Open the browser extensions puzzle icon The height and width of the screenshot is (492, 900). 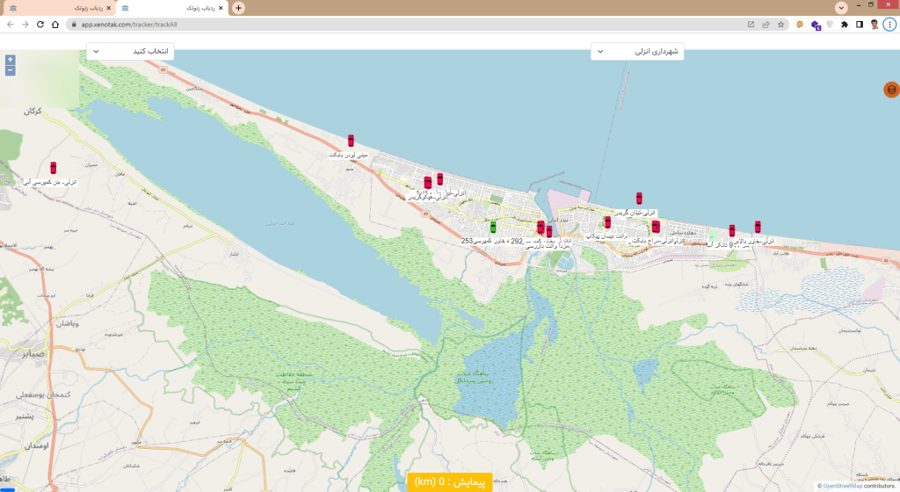click(x=845, y=25)
